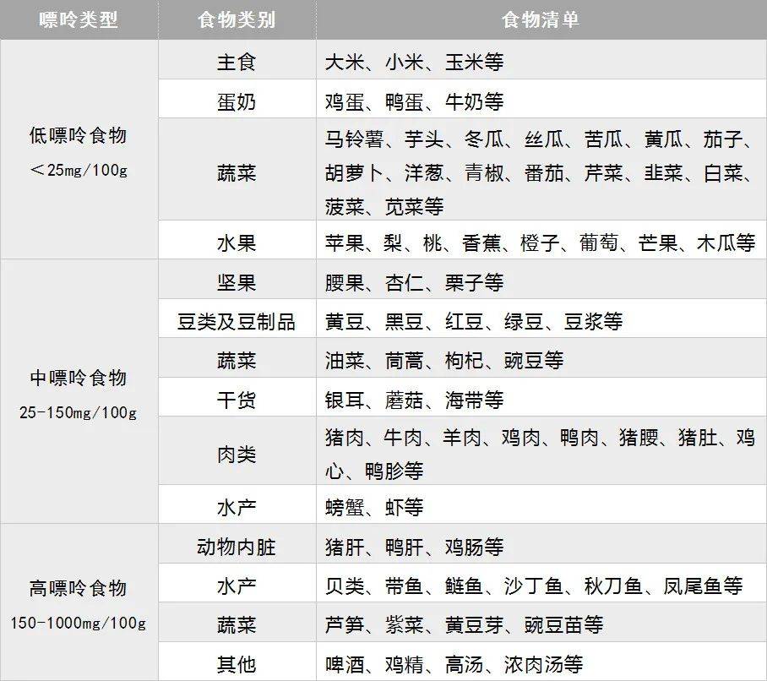Select the 食物类别 header cell
The height and width of the screenshot is (681, 767).
point(237,20)
